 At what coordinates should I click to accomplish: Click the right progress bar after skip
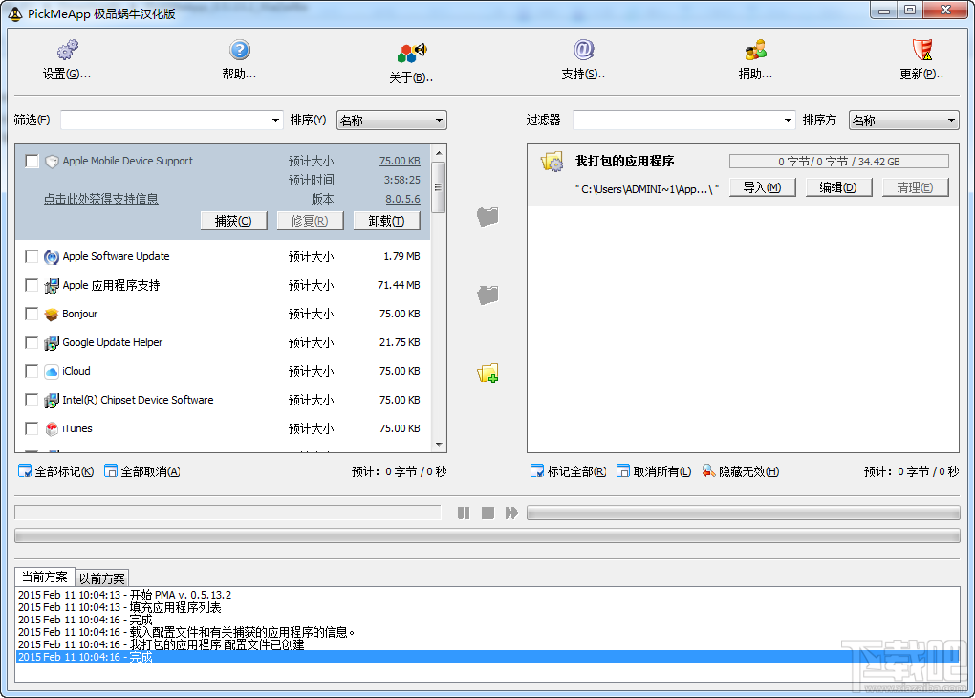pyautogui.click(x=743, y=513)
